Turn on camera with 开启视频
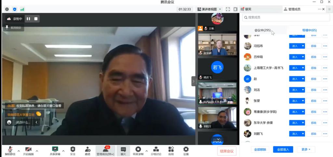The height and width of the screenshot is (157, 333). tap(29, 150)
